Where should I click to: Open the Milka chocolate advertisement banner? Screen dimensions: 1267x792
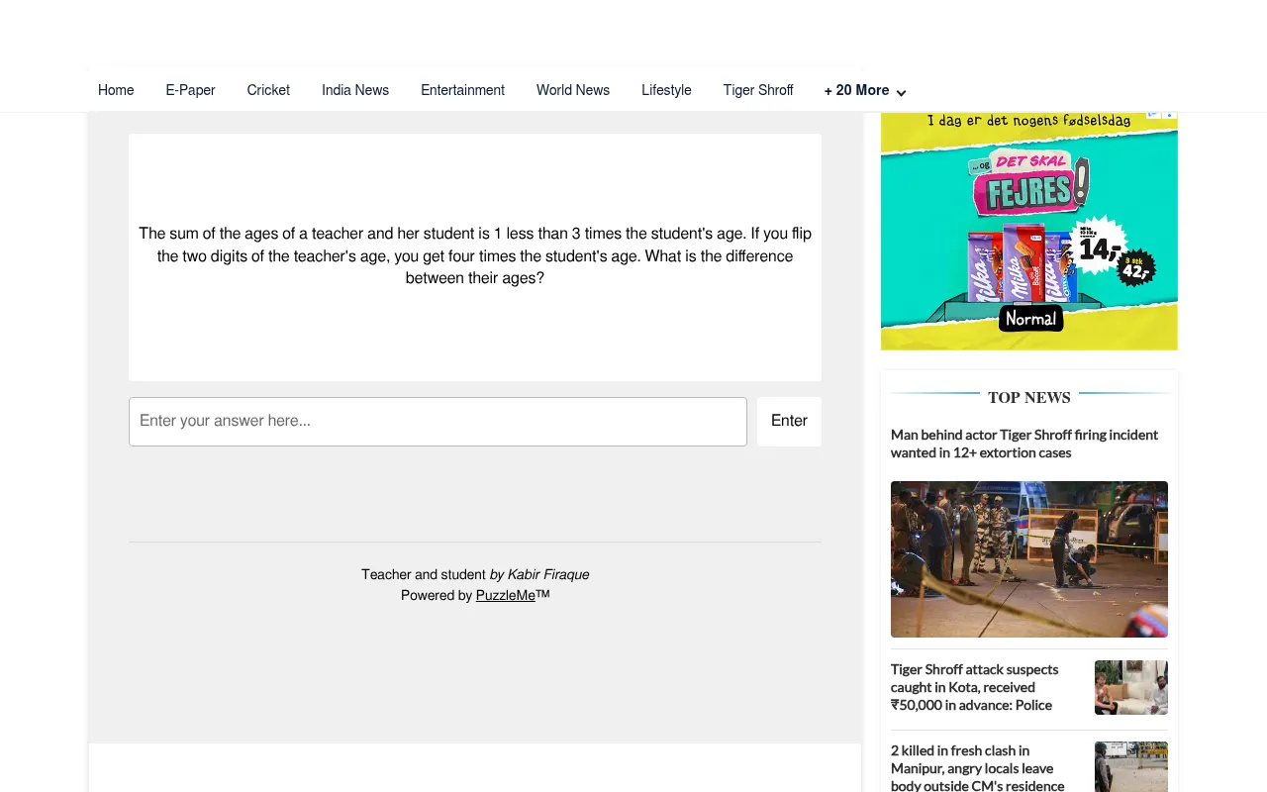point(1029,231)
